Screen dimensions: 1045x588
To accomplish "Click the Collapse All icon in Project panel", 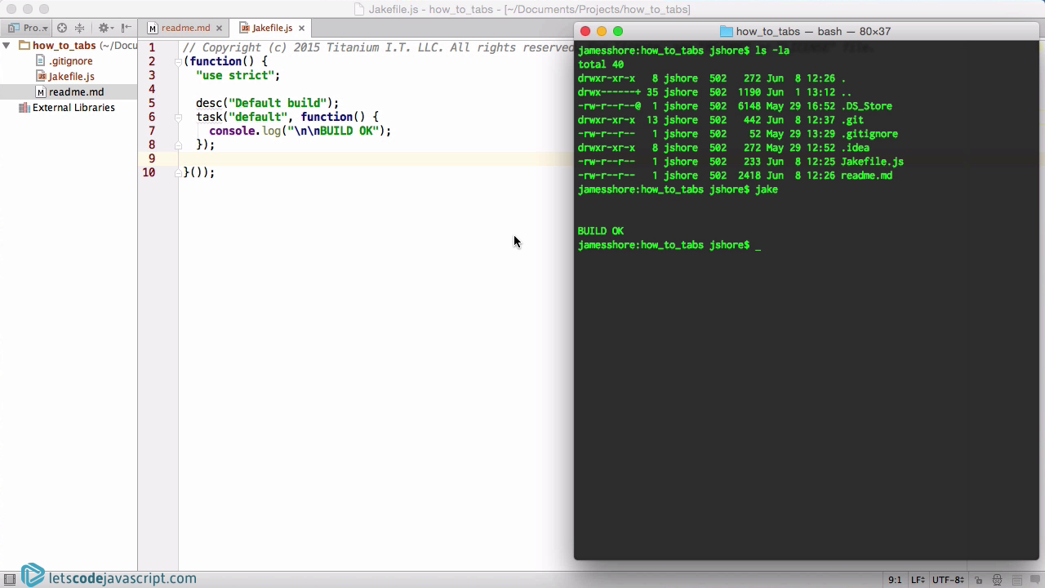I will point(79,28).
